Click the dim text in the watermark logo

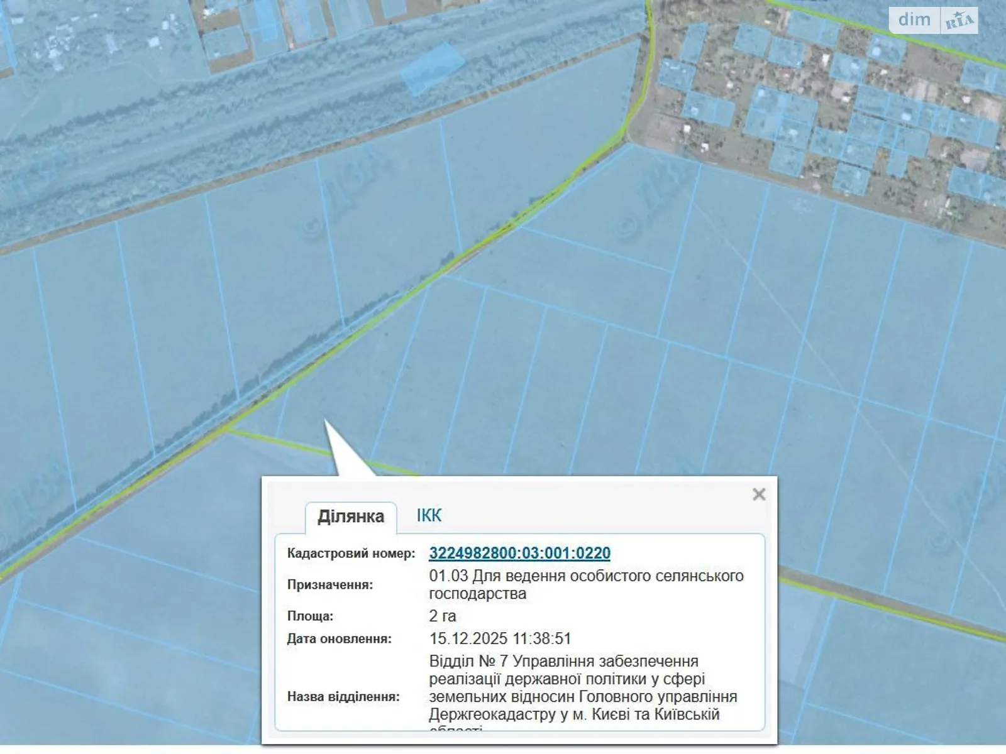click(x=914, y=20)
